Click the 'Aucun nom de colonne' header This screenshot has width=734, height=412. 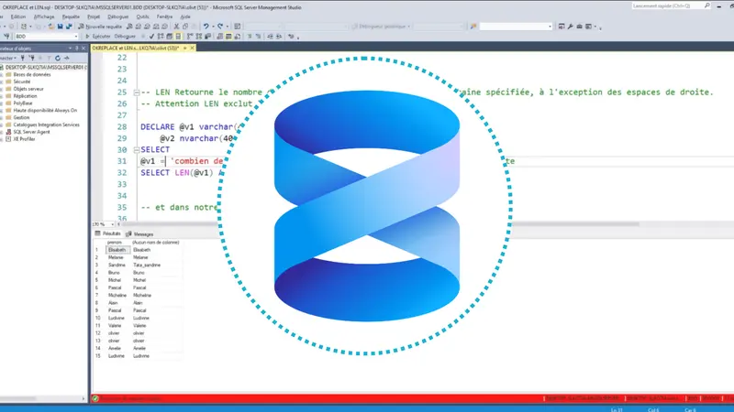(155, 243)
